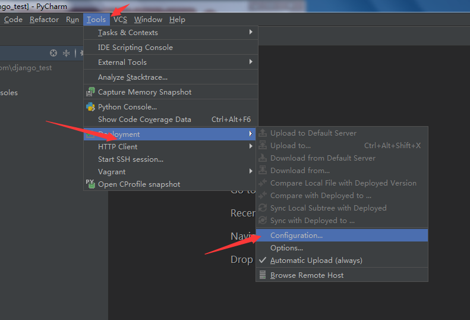Open the Code menu

pyautogui.click(x=13, y=20)
